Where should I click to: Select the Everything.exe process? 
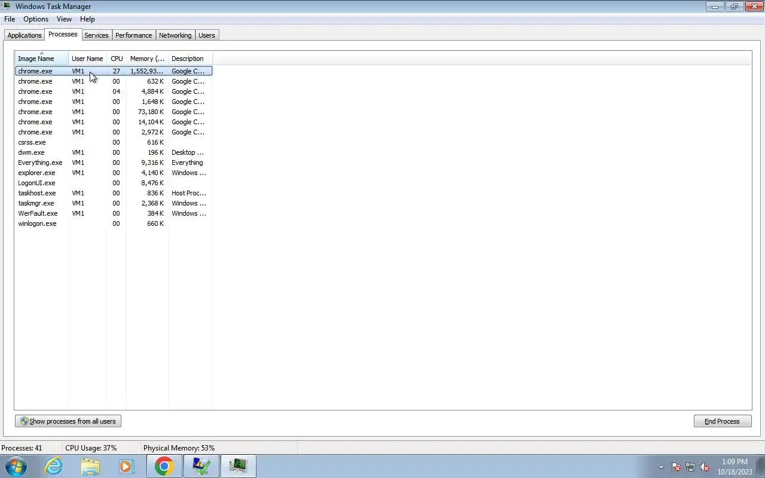[x=114, y=163]
